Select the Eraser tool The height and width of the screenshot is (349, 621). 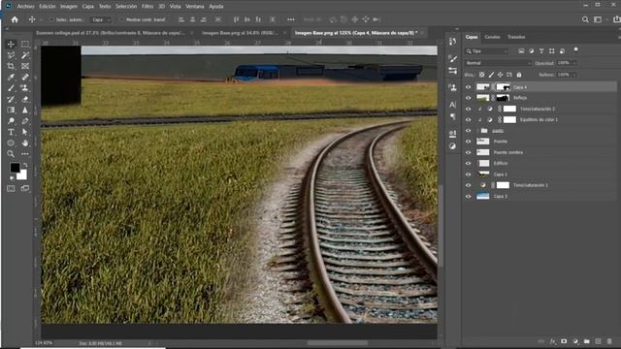coord(25,99)
